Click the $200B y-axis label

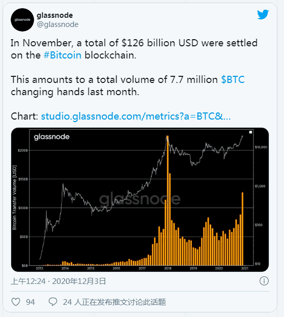(23, 151)
